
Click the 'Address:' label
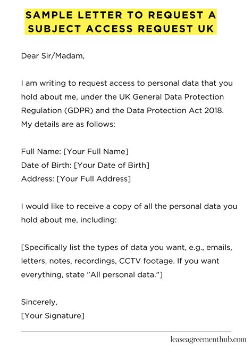tap(38, 178)
